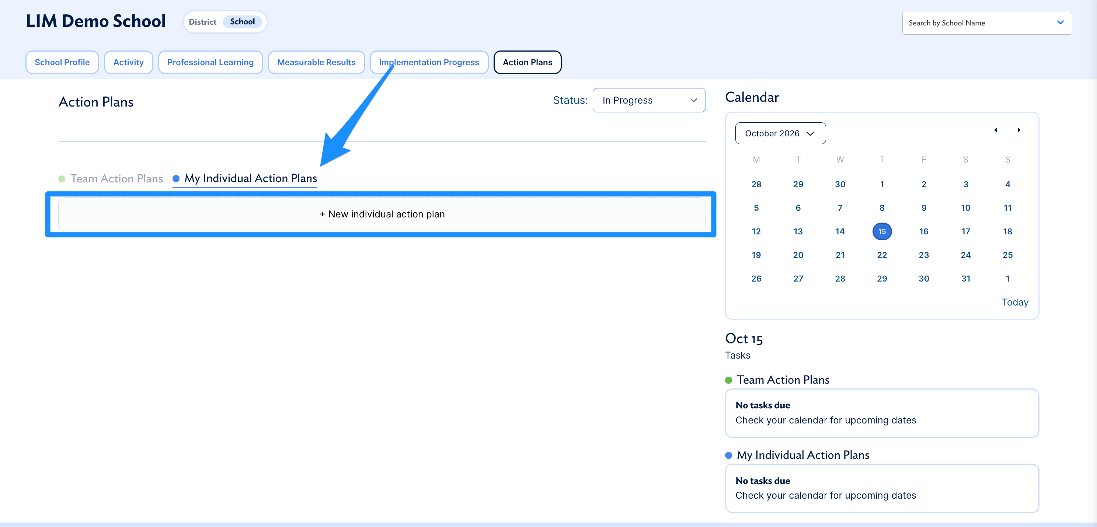Viewport: 1097px width, 527px height.
Task: Create a new individual action plan
Action: [x=382, y=214]
